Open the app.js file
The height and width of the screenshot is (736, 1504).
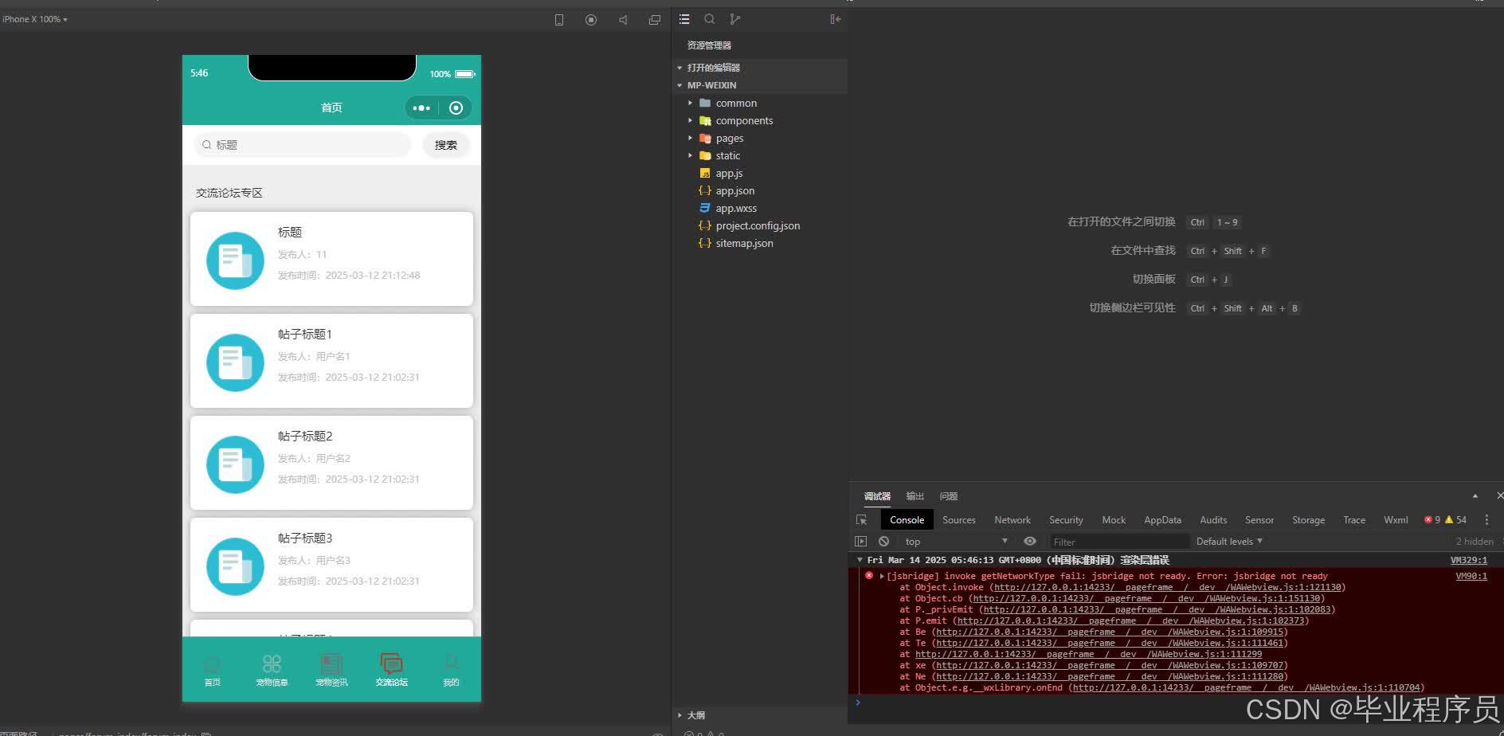pos(759,173)
